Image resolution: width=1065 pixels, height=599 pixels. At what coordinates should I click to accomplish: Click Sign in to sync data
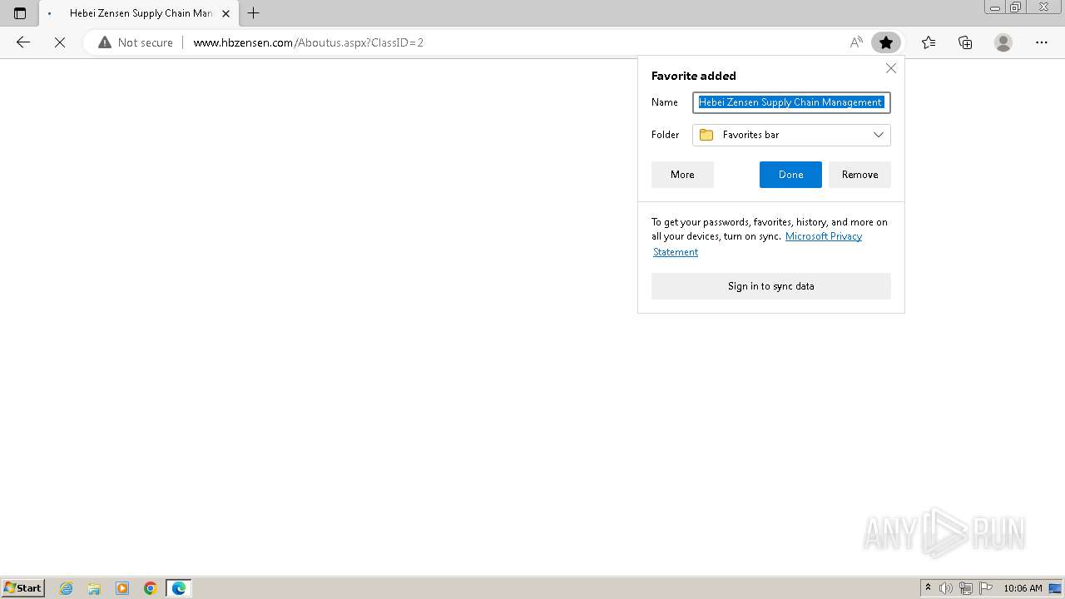click(771, 286)
